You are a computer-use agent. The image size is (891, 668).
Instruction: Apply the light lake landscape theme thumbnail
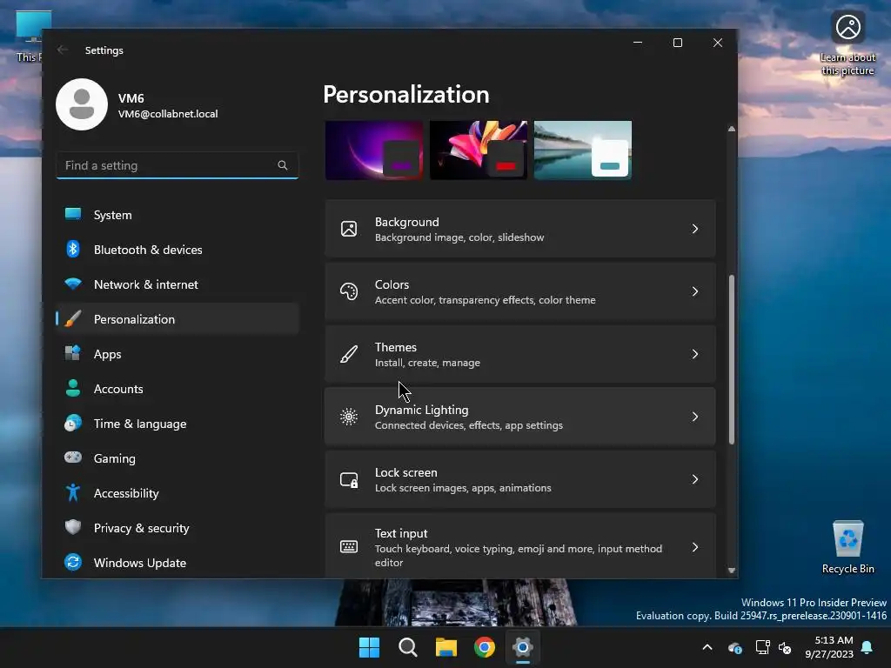(x=583, y=150)
